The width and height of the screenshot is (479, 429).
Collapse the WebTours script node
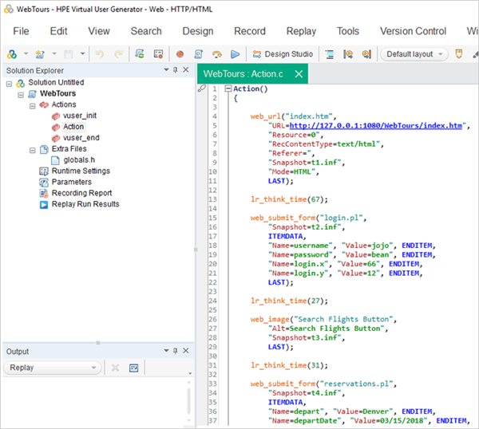[x=21, y=95]
